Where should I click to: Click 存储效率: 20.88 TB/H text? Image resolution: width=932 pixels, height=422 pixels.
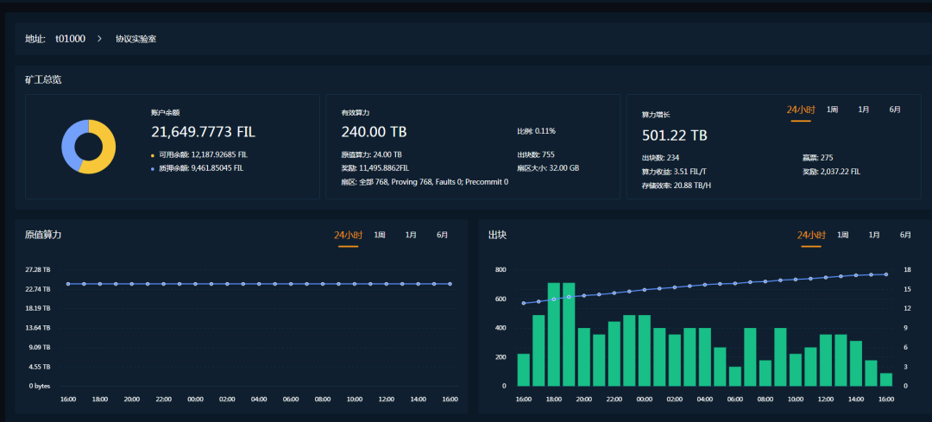tap(677, 186)
